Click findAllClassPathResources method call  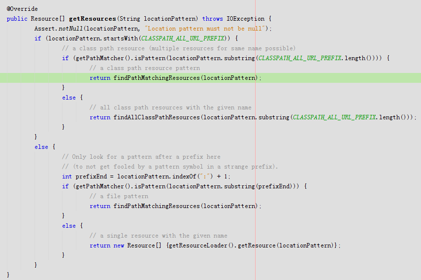[157, 117]
